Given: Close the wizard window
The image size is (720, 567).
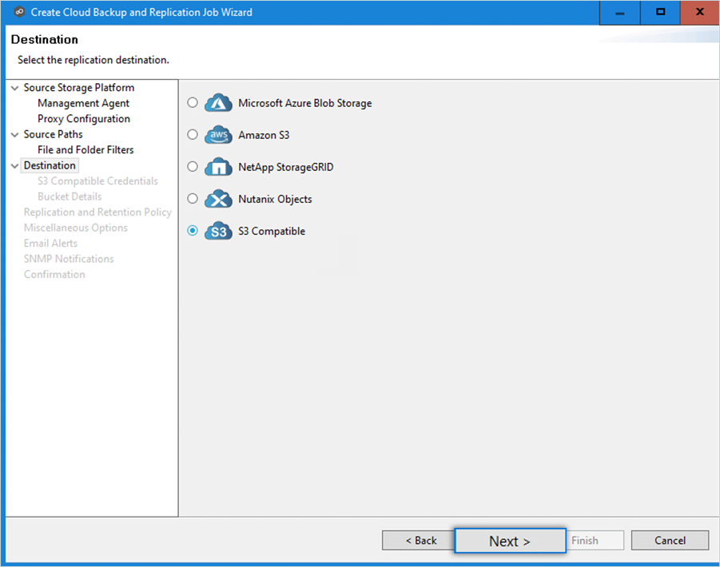Looking at the screenshot, I should point(700,13).
